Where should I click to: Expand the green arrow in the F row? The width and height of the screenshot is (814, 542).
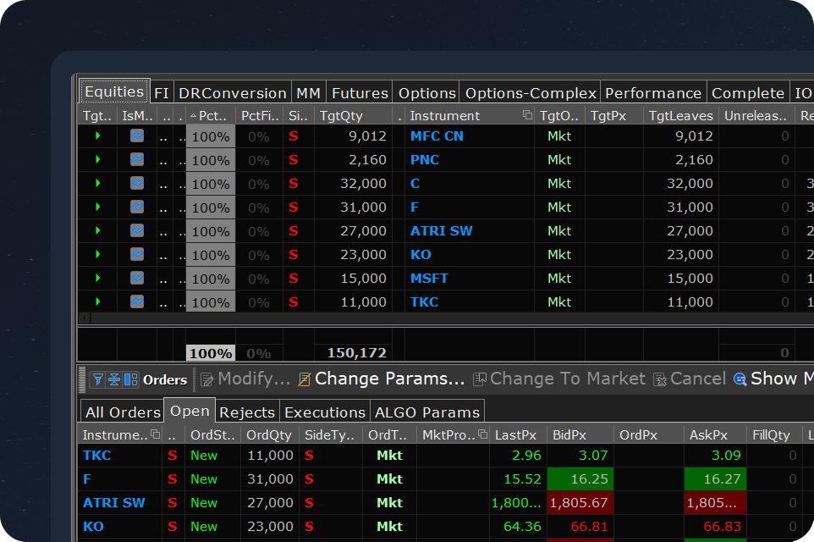[x=98, y=207]
